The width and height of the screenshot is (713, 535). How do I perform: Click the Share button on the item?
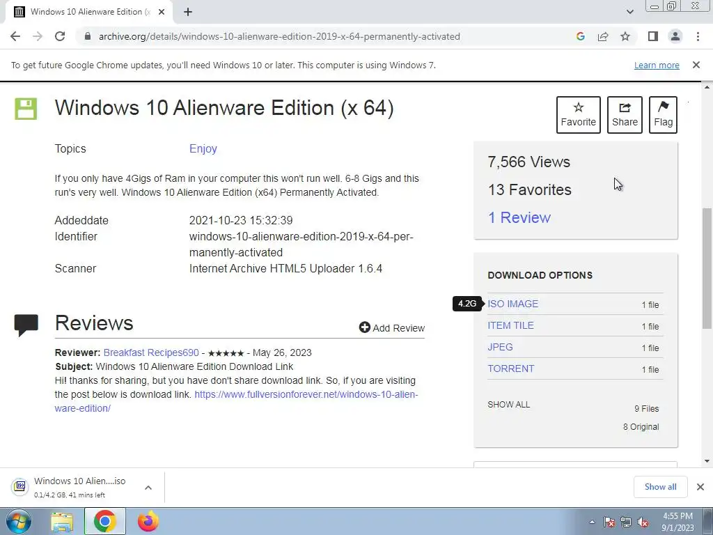(x=625, y=115)
